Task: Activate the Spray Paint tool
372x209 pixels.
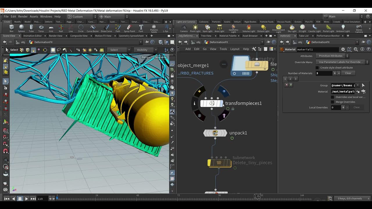Action: (x=129, y=28)
